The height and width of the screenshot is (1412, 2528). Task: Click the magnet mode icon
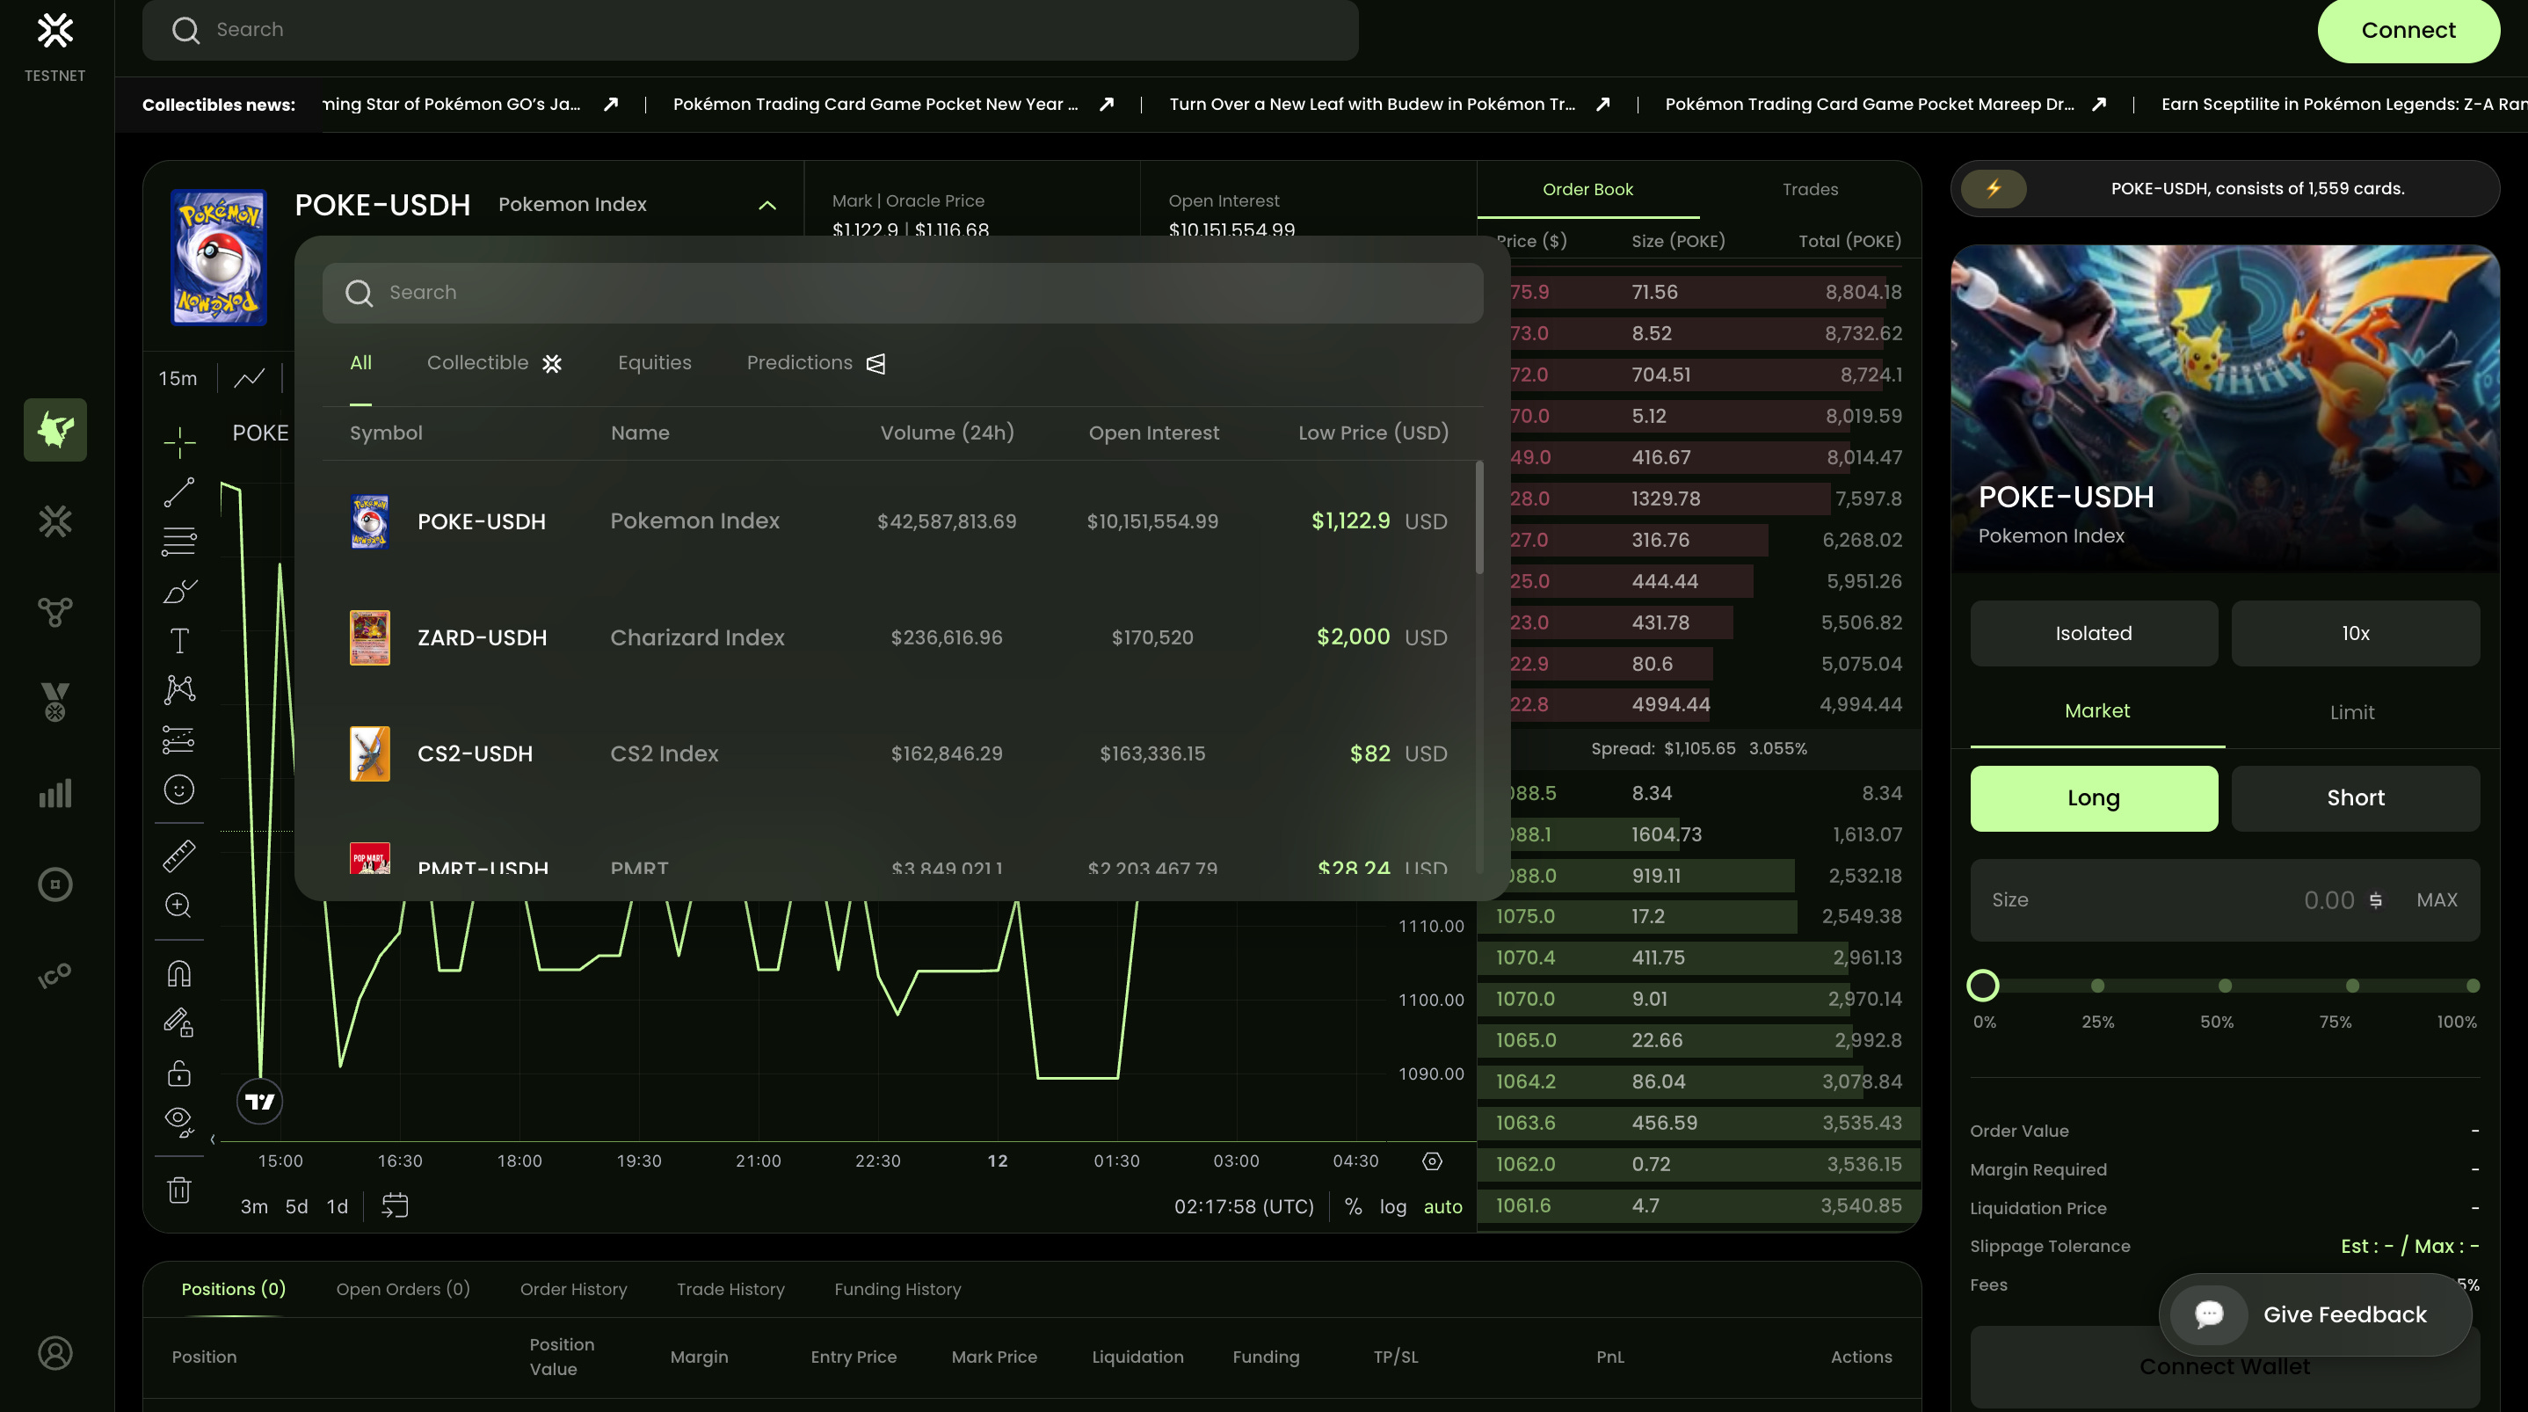[x=178, y=973]
